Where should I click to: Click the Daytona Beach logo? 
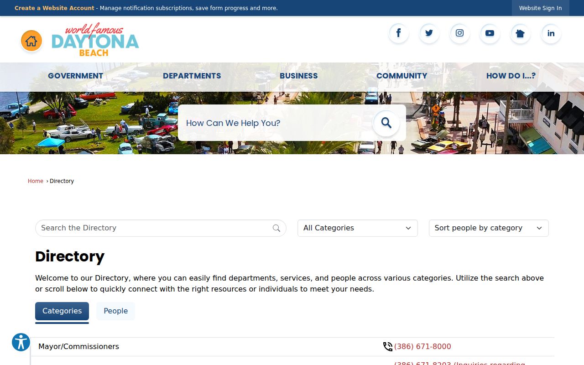click(x=95, y=40)
